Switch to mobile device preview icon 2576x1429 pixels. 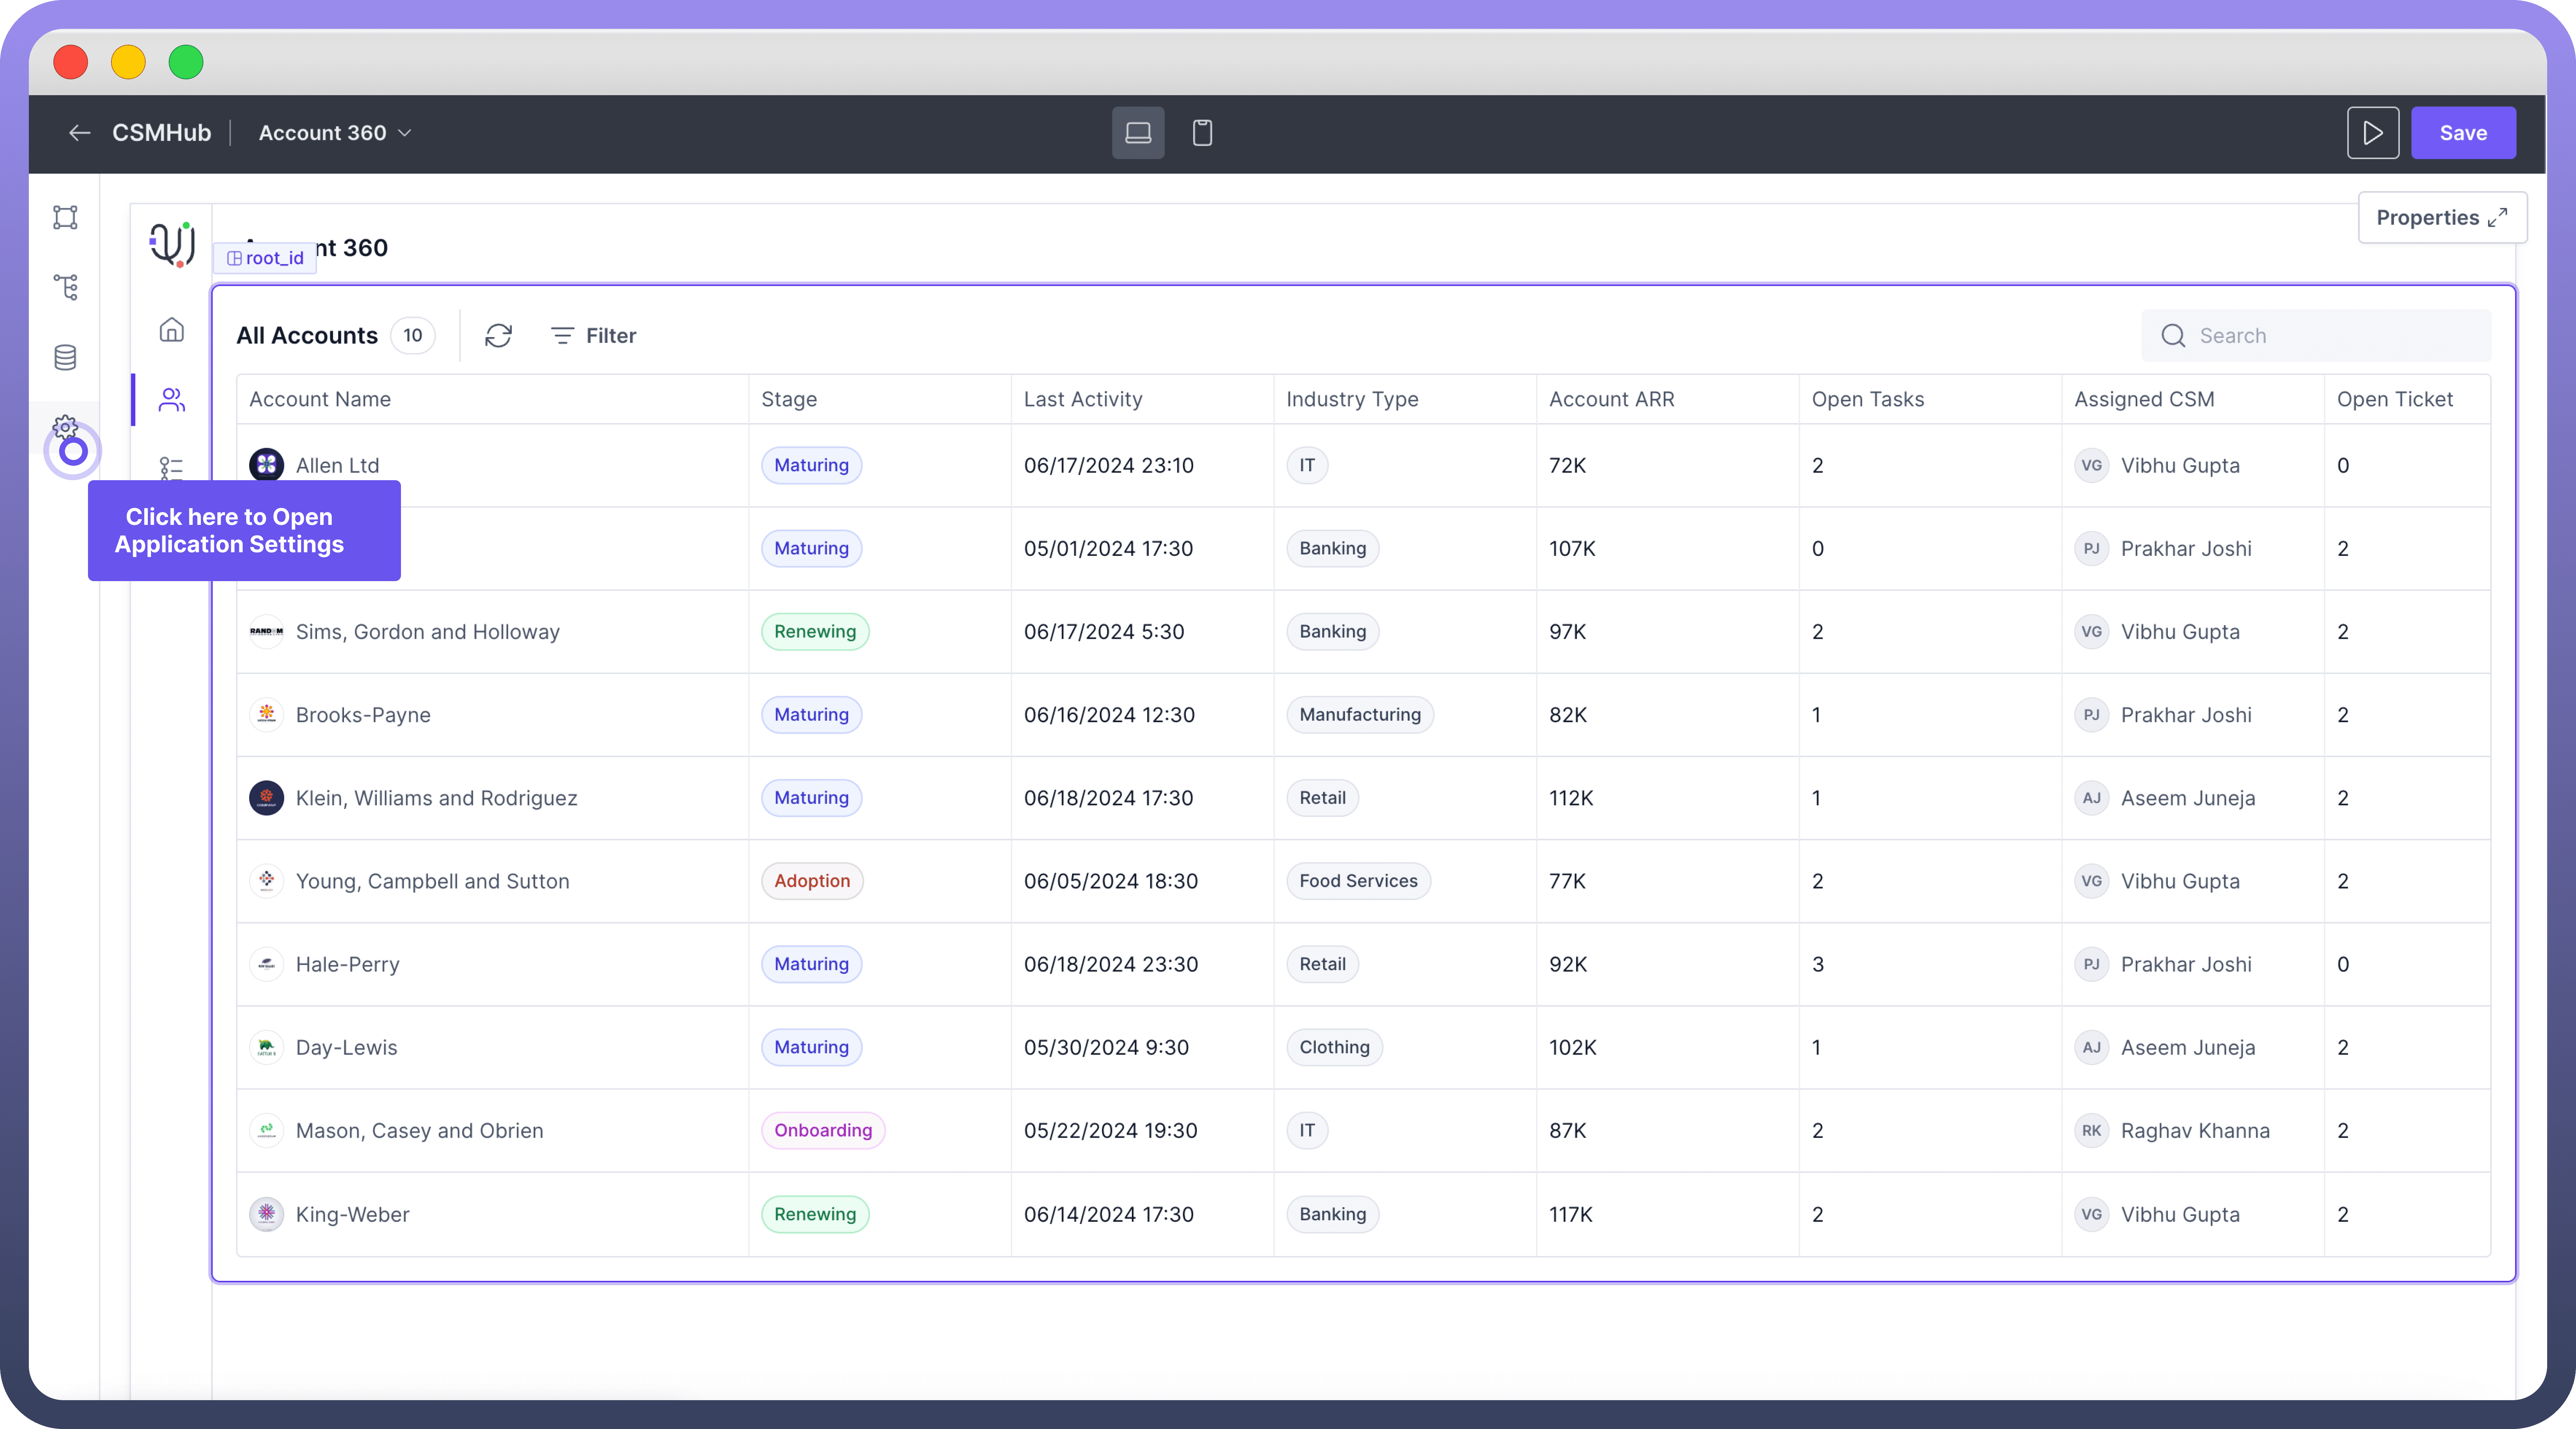click(x=1202, y=133)
